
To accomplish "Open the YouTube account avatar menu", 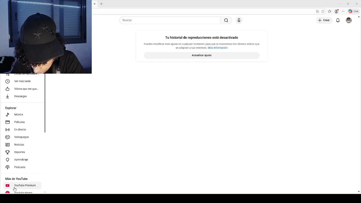I will click(x=349, y=20).
